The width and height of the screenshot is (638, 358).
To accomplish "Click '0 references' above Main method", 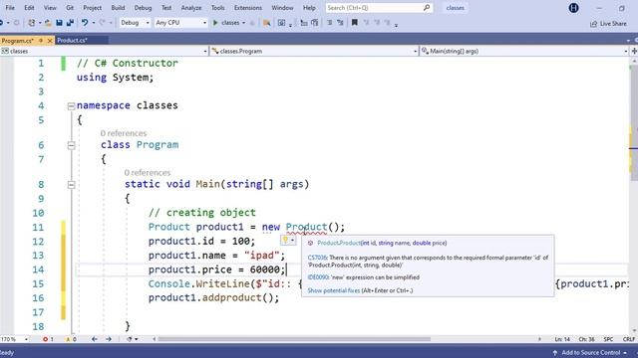I will click(x=148, y=172).
